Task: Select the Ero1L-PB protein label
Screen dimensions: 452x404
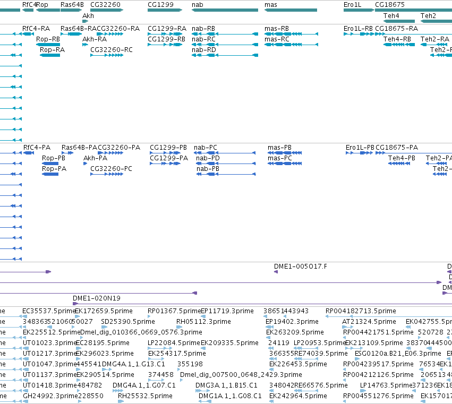Action: 360,148
